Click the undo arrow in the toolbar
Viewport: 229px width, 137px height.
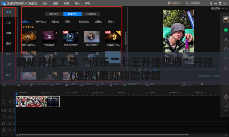(4, 84)
